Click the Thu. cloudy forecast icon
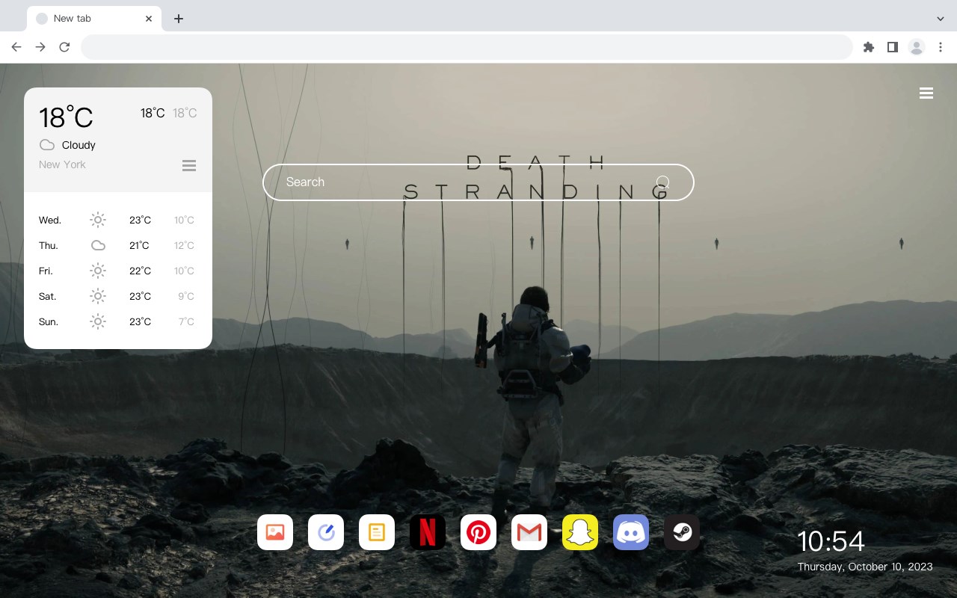The height and width of the screenshot is (598, 957). (x=98, y=245)
